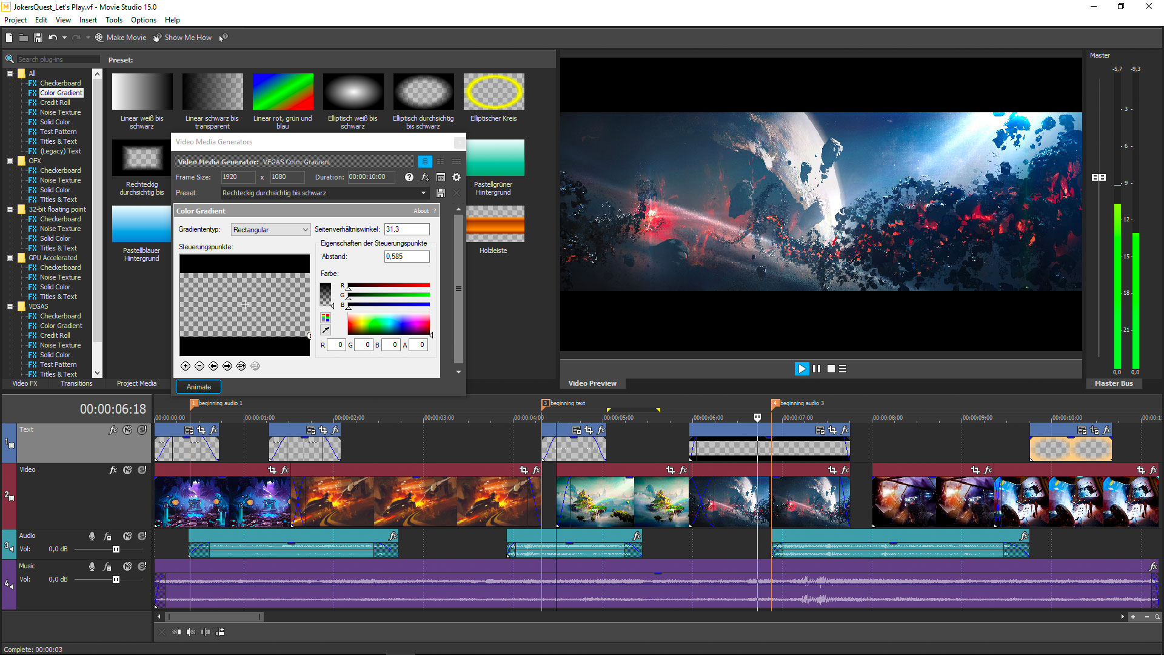
Task: Open the video effect plugin help icon
Action: tap(409, 177)
